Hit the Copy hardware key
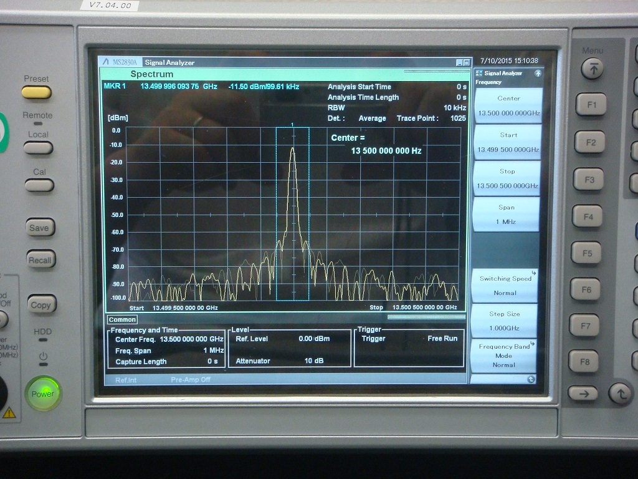This screenshot has height=479, width=638. (x=42, y=304)
